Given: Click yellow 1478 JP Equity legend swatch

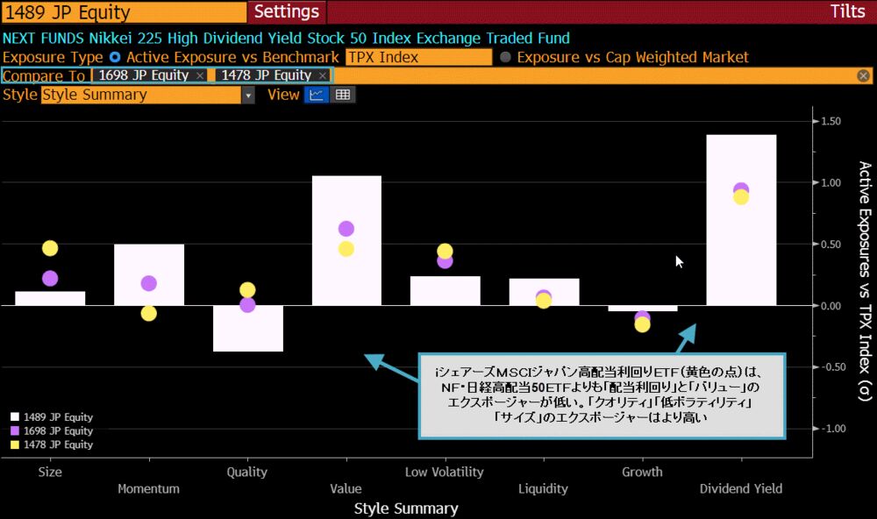Looking at the screenshot, I should [15, 445].
